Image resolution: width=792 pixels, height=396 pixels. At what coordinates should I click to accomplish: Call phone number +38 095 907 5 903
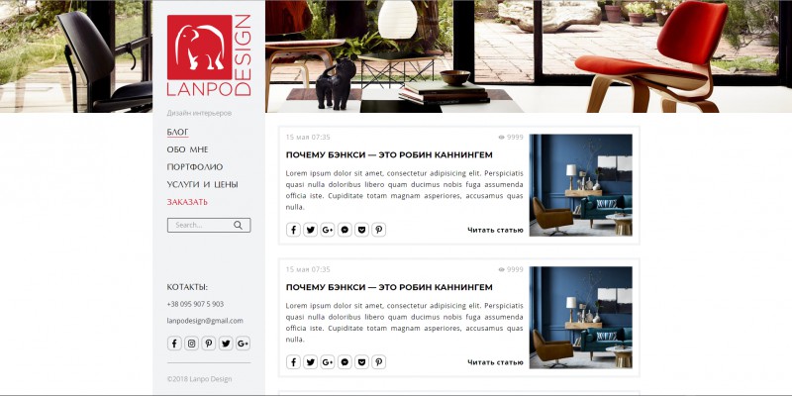point(195,304)
